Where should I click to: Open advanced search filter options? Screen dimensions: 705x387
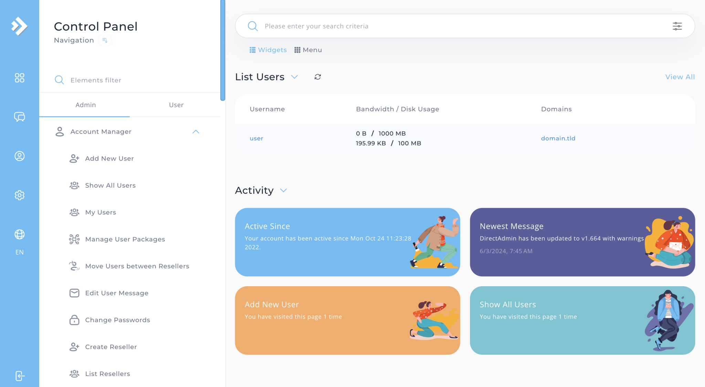coord(677,26)
